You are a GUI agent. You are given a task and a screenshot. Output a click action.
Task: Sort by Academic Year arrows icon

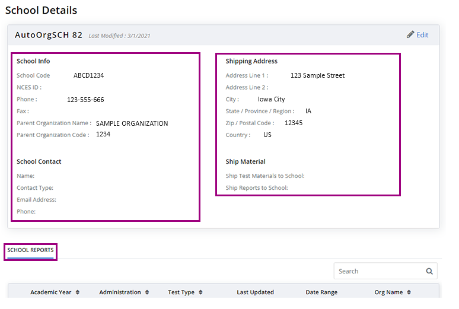[78, 292]
